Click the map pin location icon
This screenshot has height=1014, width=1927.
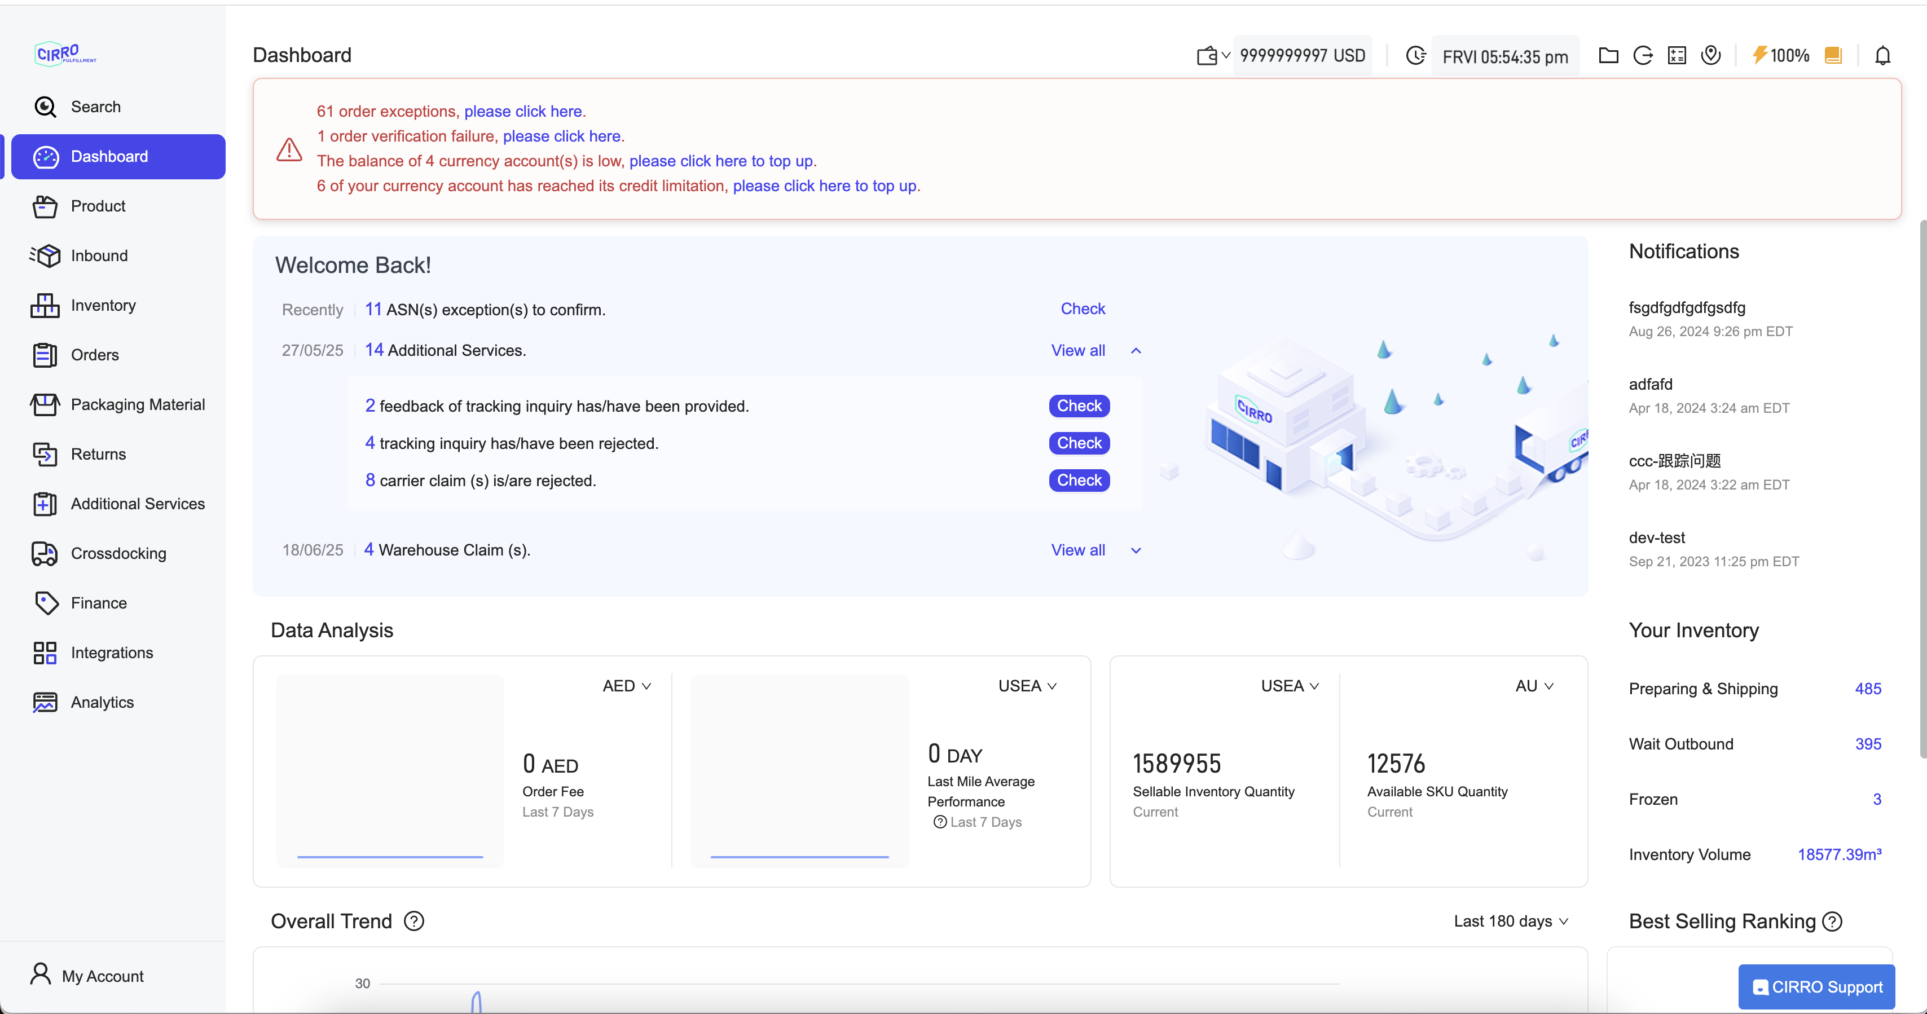pos(1710,55)
